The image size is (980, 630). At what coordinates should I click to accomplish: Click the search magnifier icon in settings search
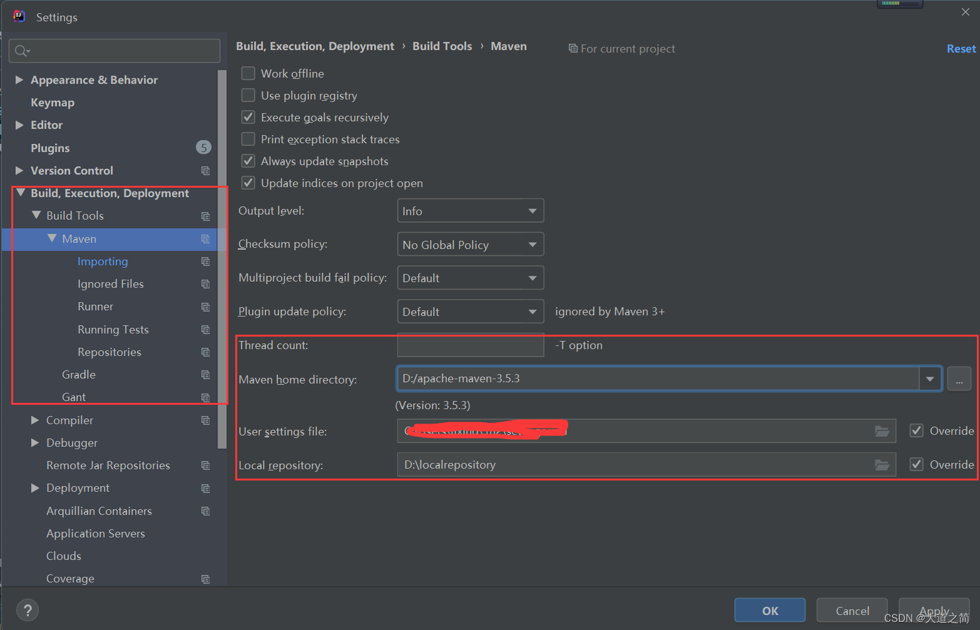tap(22, 51)
